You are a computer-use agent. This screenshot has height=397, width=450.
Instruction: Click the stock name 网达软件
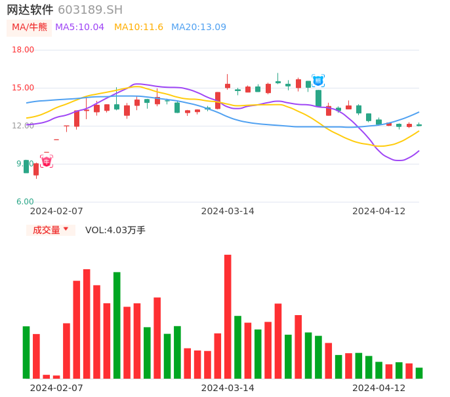point(30,10)
